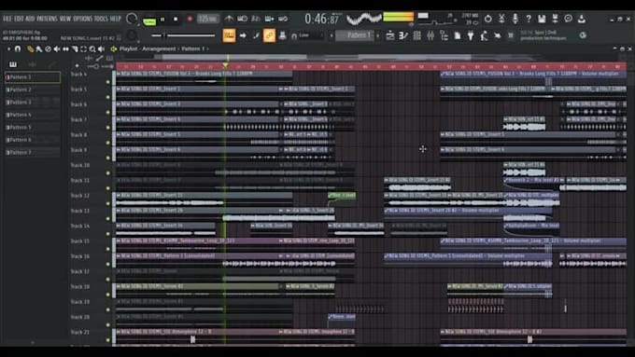This screenshot has width=635, height=357.
Task: Select the Delete tool in Playlist
Action: pyautogui.click(x=48, y=48)
